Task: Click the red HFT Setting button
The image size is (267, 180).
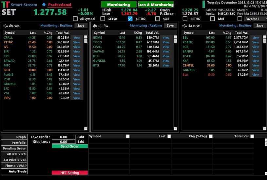Action: pos(70,173)
